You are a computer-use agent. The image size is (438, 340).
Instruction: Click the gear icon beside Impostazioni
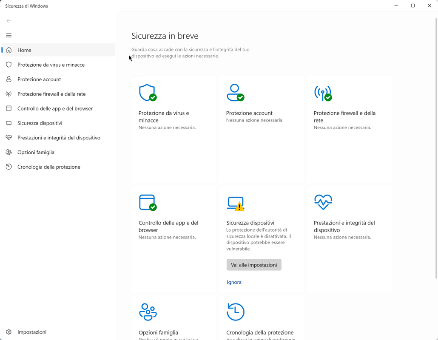(x=9, y=332)
